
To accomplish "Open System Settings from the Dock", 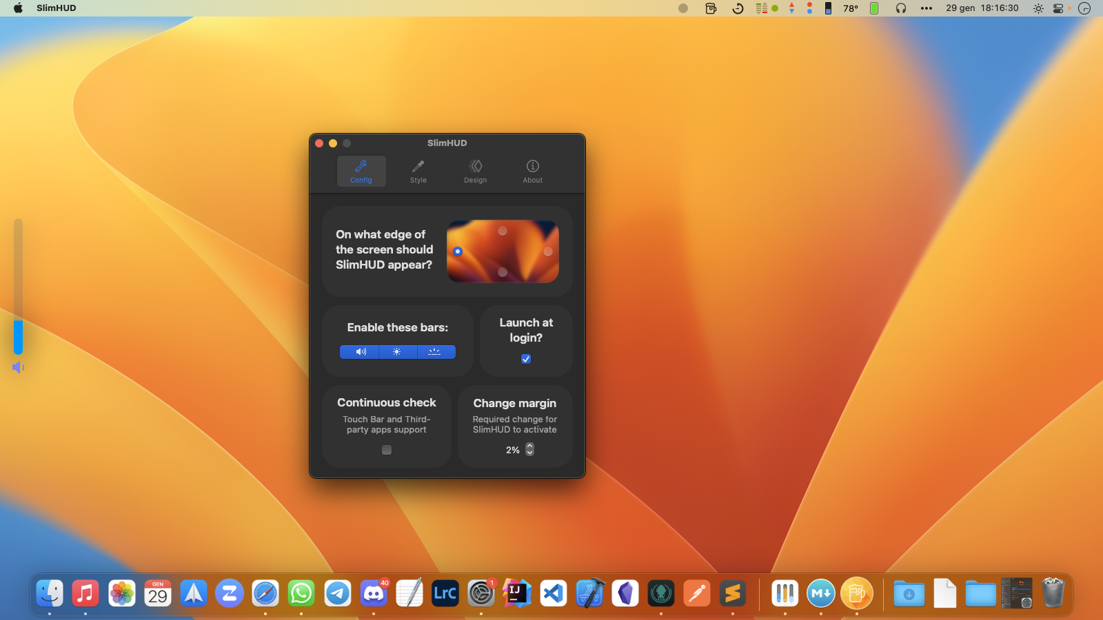I will pos(481,593).
